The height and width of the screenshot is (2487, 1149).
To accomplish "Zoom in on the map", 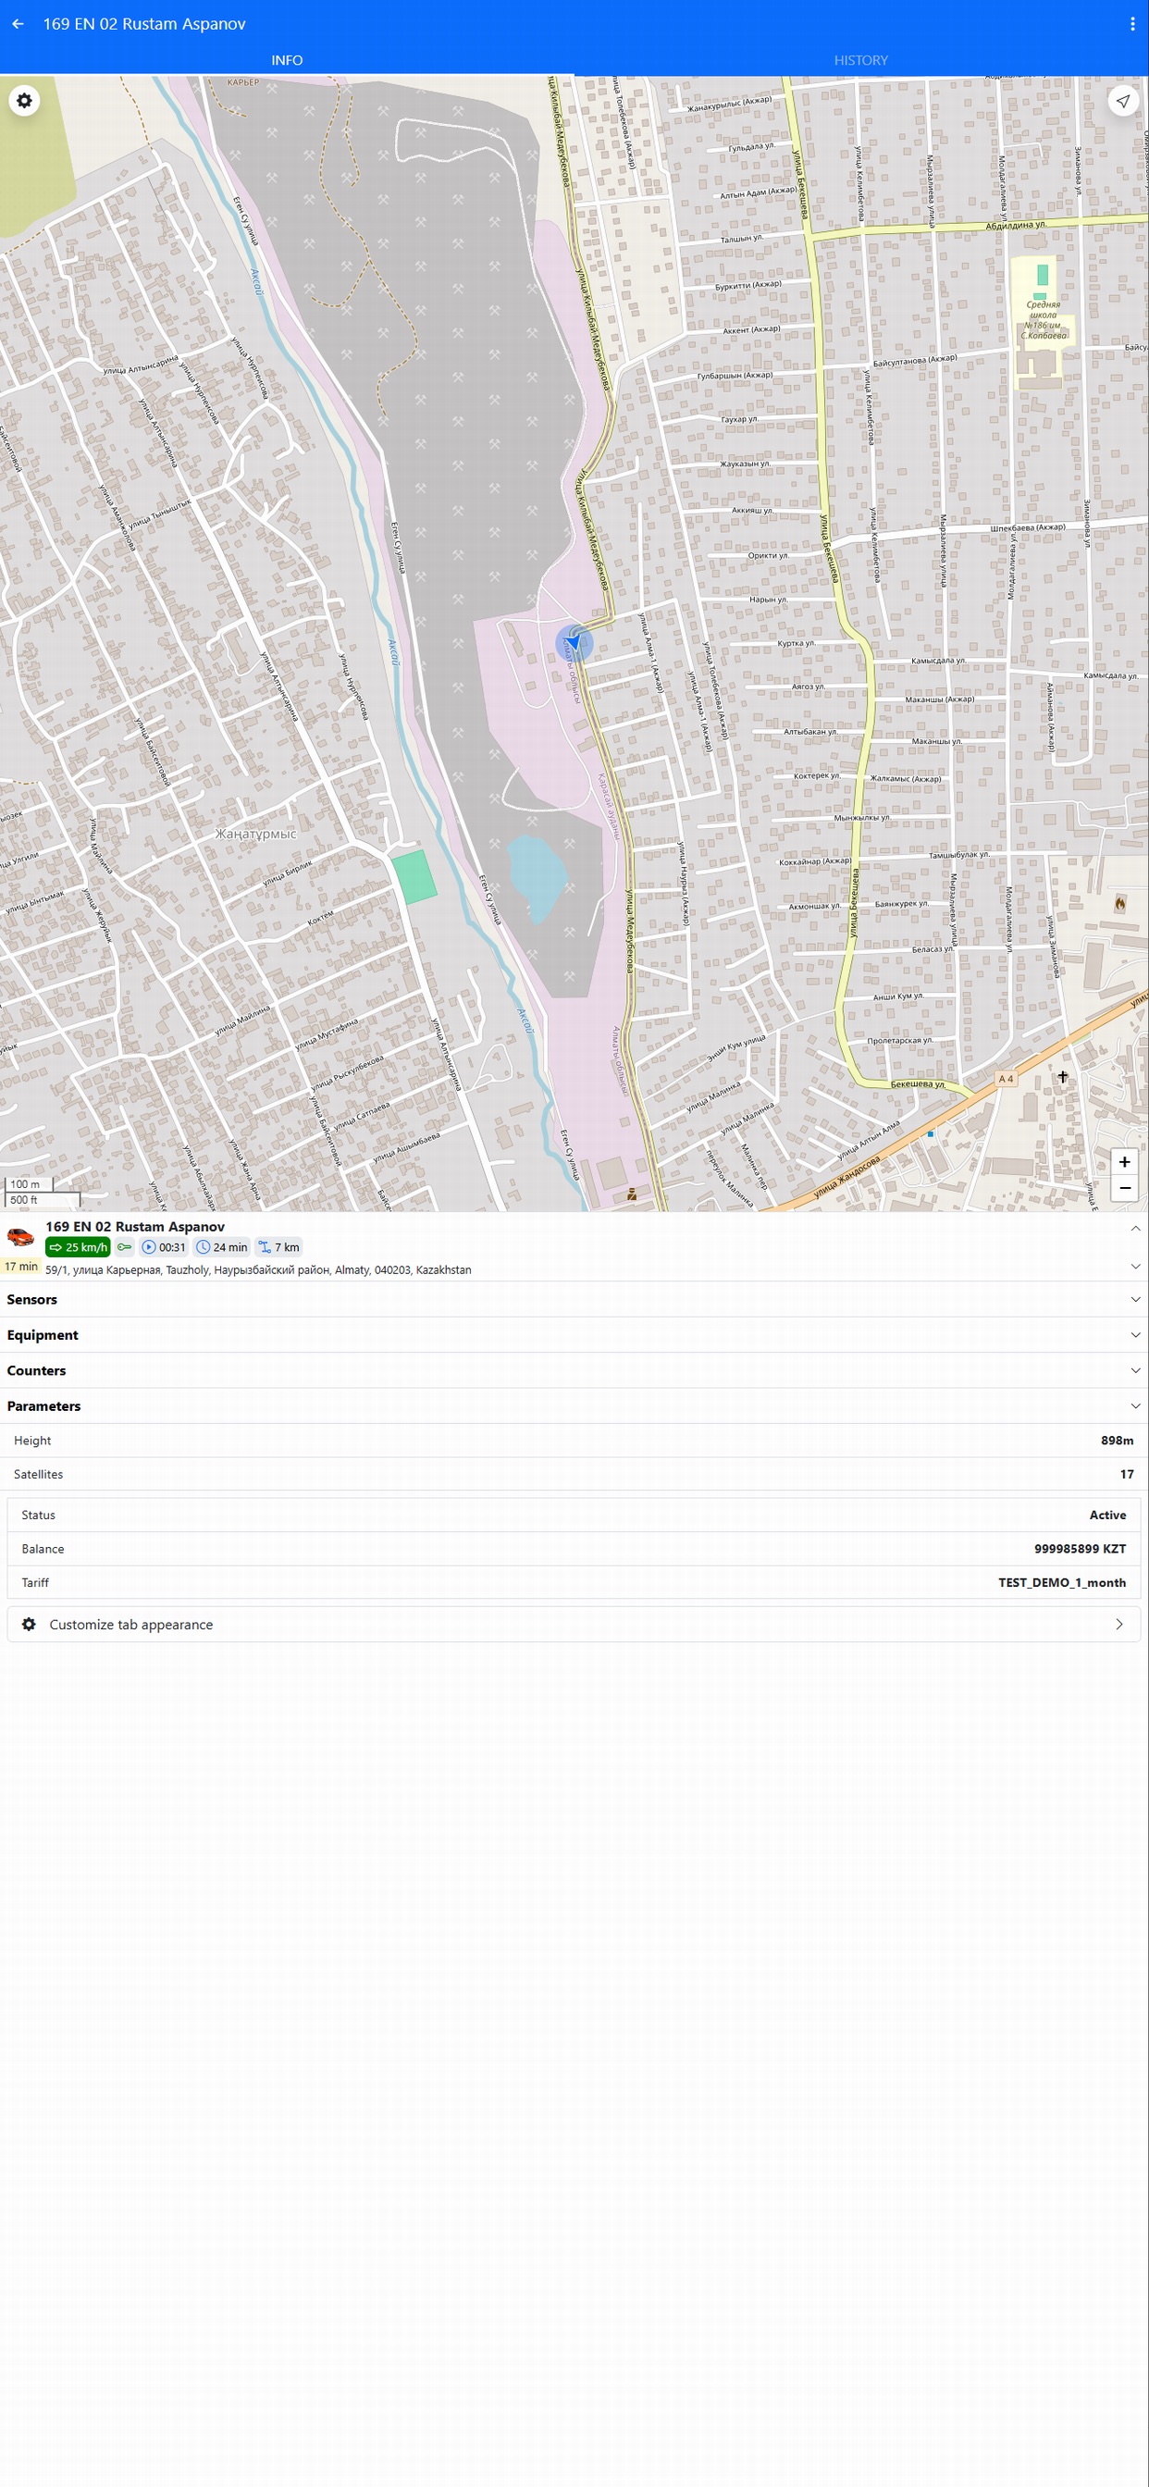I will [1124, 1162].
